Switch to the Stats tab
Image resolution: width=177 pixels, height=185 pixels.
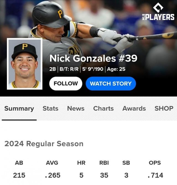pyautogui.click(x=50, y=109)
